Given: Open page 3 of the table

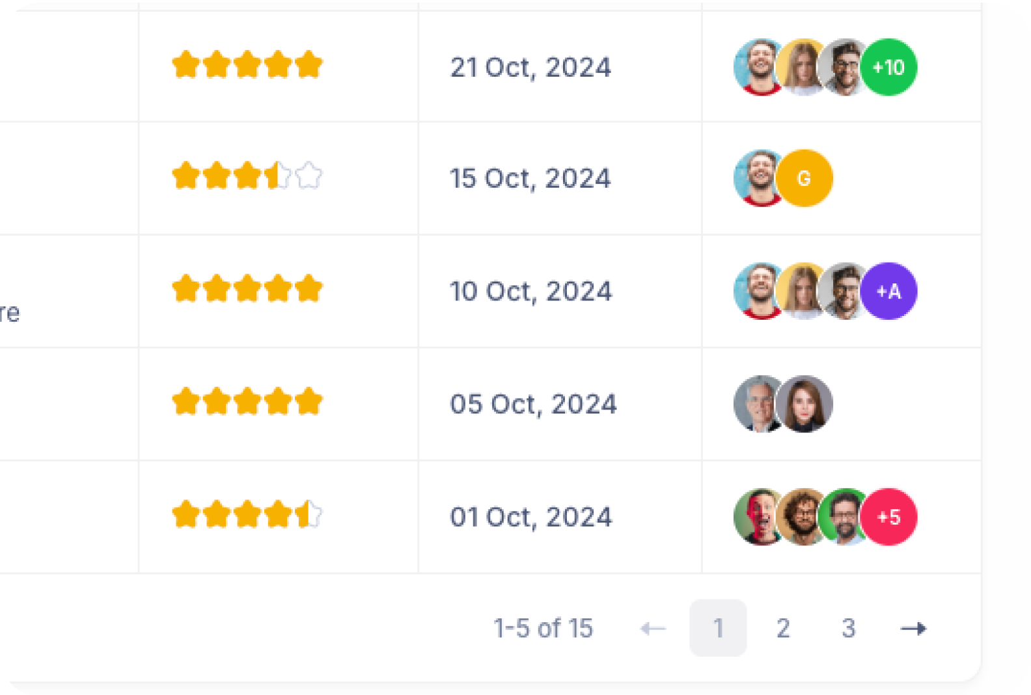Looking at the screenshot, I should (848, 628).
